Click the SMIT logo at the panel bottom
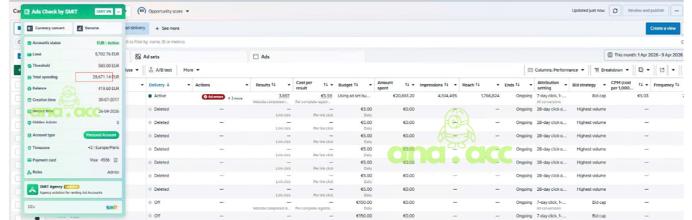692x220 pixels. (x=112, y=207)
